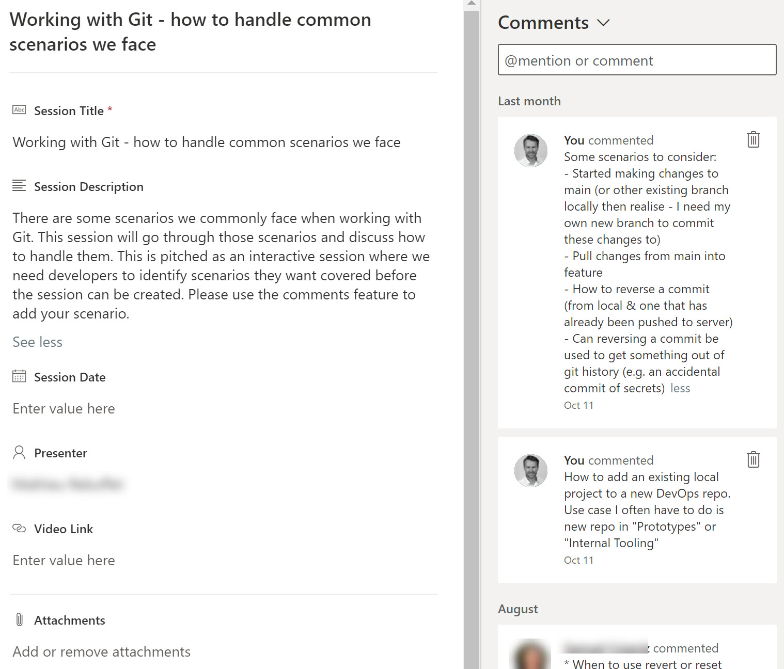The height and width of the screenshot is (669, 784).
Task: Edit the Session Title value text
Action: coord(207,142)
